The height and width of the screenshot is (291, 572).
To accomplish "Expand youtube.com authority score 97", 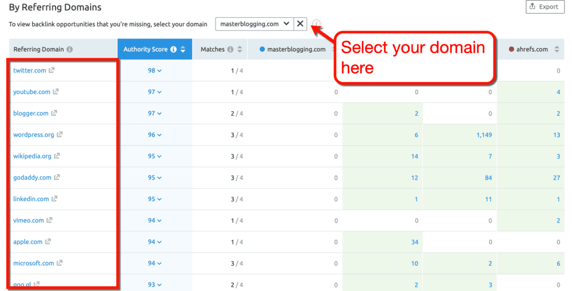I will pos(154,92).
